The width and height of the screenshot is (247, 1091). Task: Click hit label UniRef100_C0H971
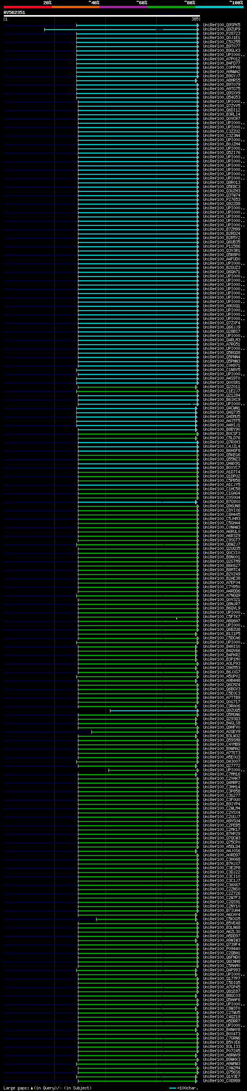[222, 365]
